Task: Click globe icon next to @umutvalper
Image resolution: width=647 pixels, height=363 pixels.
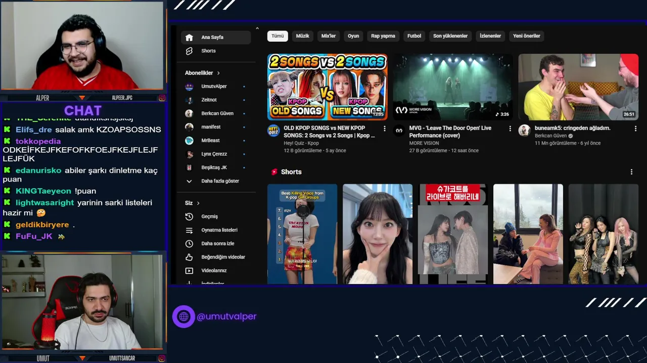Action: click(x=183, y=317)
